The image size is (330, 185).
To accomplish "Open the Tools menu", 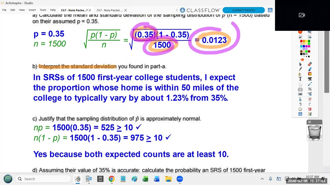I will (x=43, y=10).
